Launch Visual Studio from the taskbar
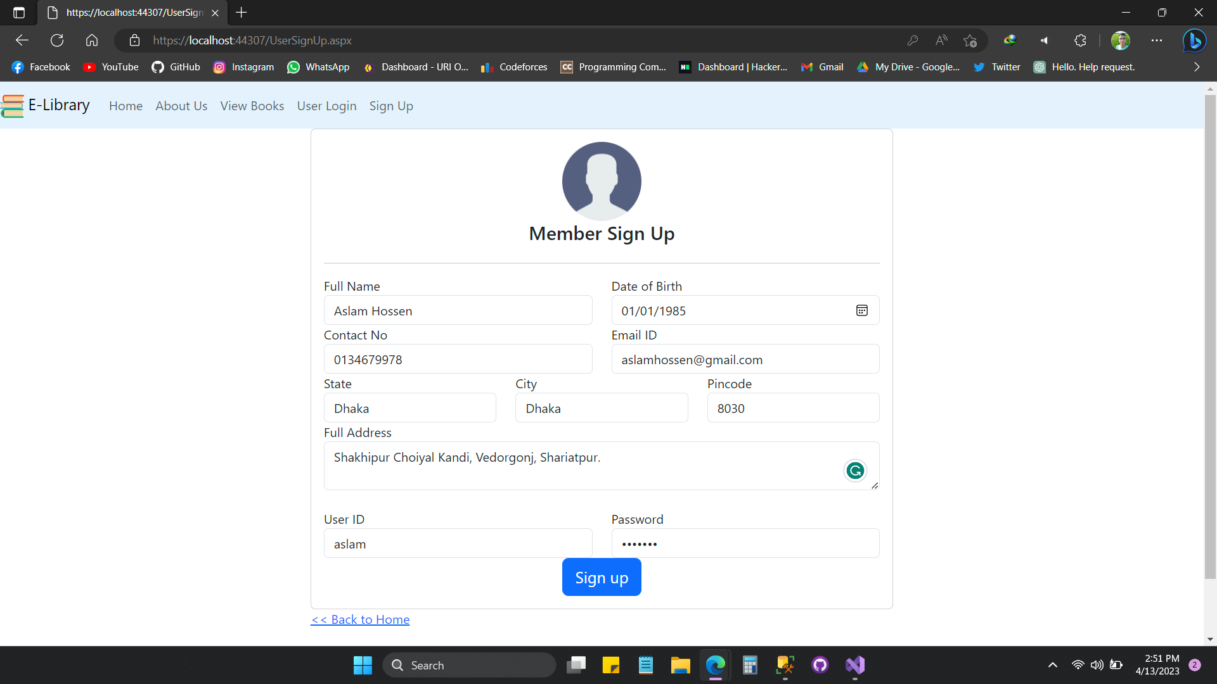 (854, 665)
